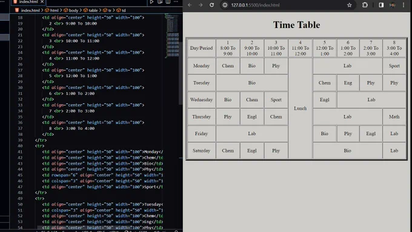The width and height of the screenshot is (412, 232).
Task: Open the browser three-dot menu
Action: click(x=404, y=5)
